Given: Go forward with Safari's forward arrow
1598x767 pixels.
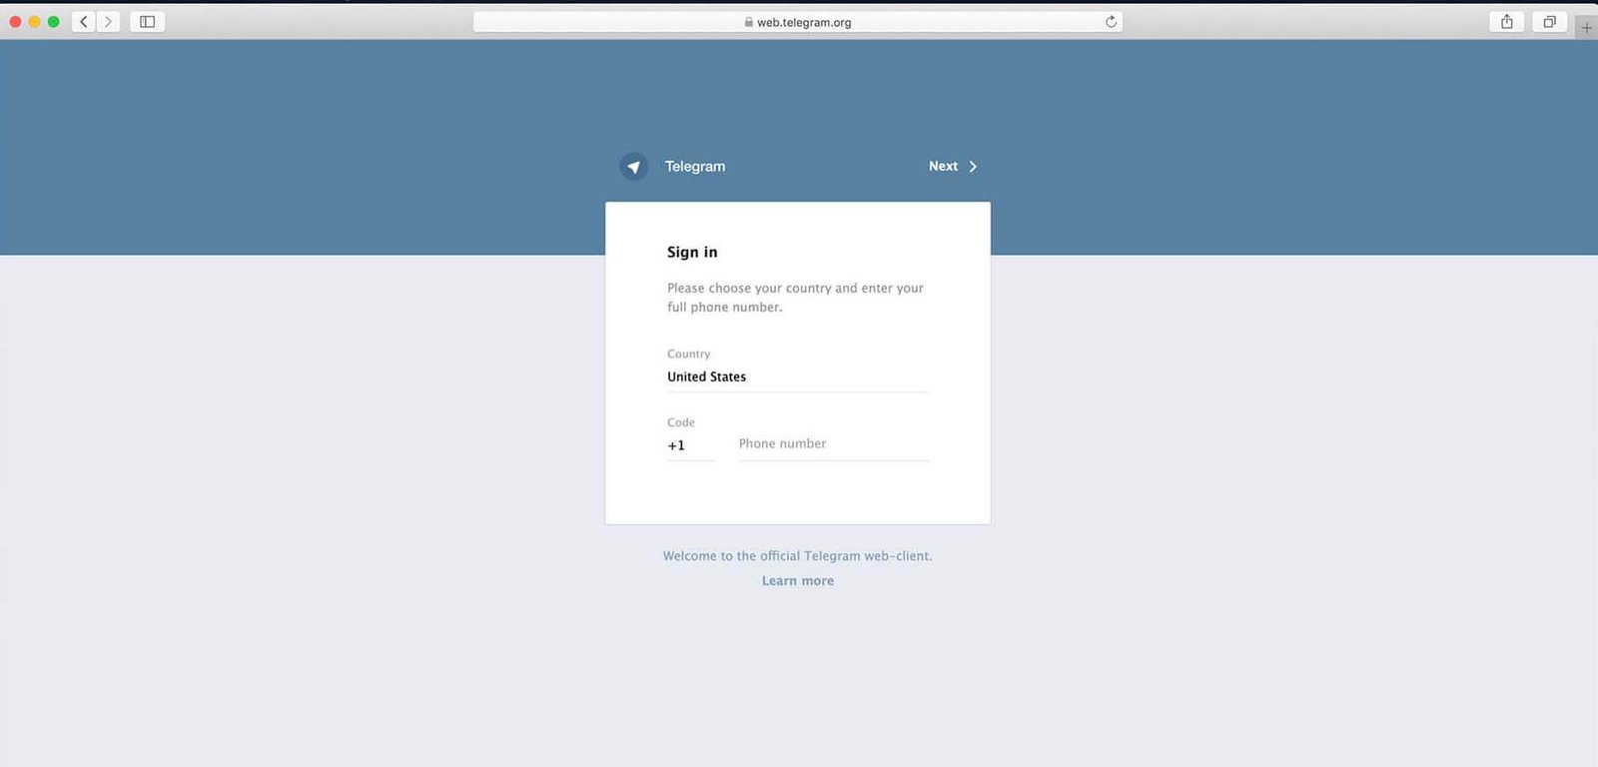Looking at the screenshot, I should point(108,22).
